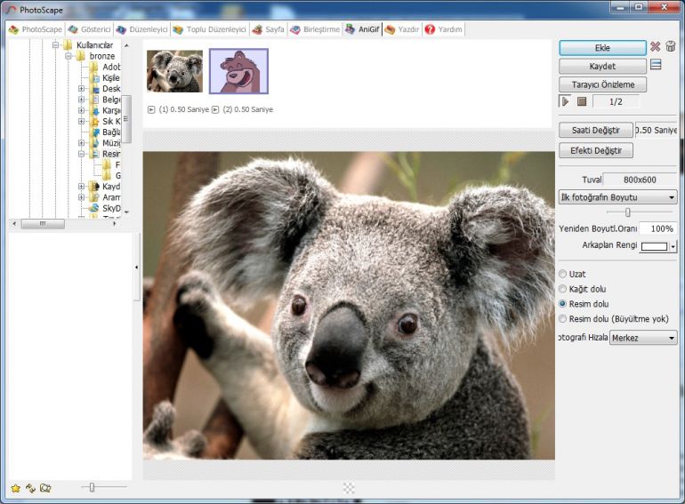Click the Saati Değiştir button

click(x=596, y=130)
